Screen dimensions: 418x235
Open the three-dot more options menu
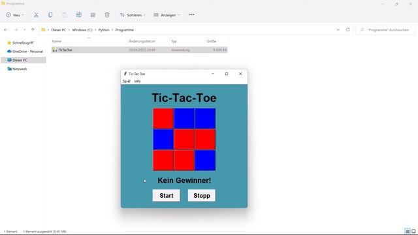point(191,14)
